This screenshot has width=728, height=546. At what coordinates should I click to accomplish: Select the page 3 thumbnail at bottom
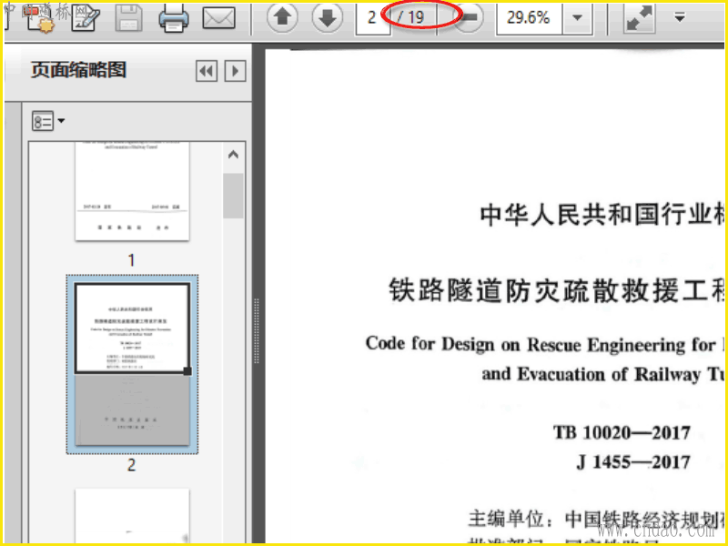(132, 515)
